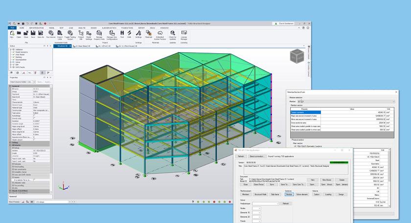411x223 pixels.
Task: Open the License Manager icon
Action: (184, 33)
